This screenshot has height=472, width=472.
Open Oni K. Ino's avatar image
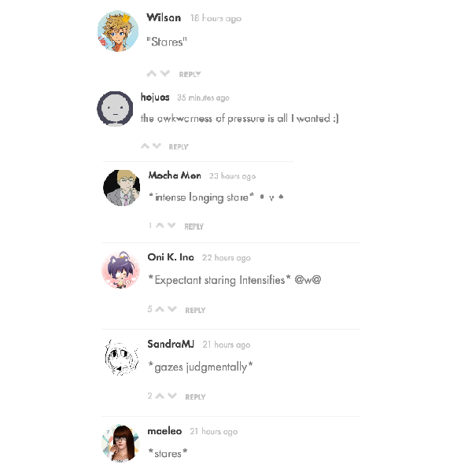[x=120, y=270]
